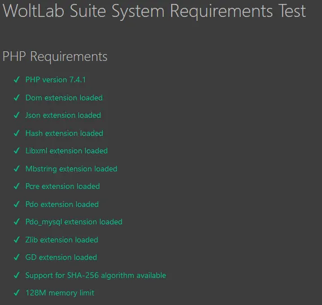Click the checkmark beside PHP version 7.4.1

click(16, 79)
